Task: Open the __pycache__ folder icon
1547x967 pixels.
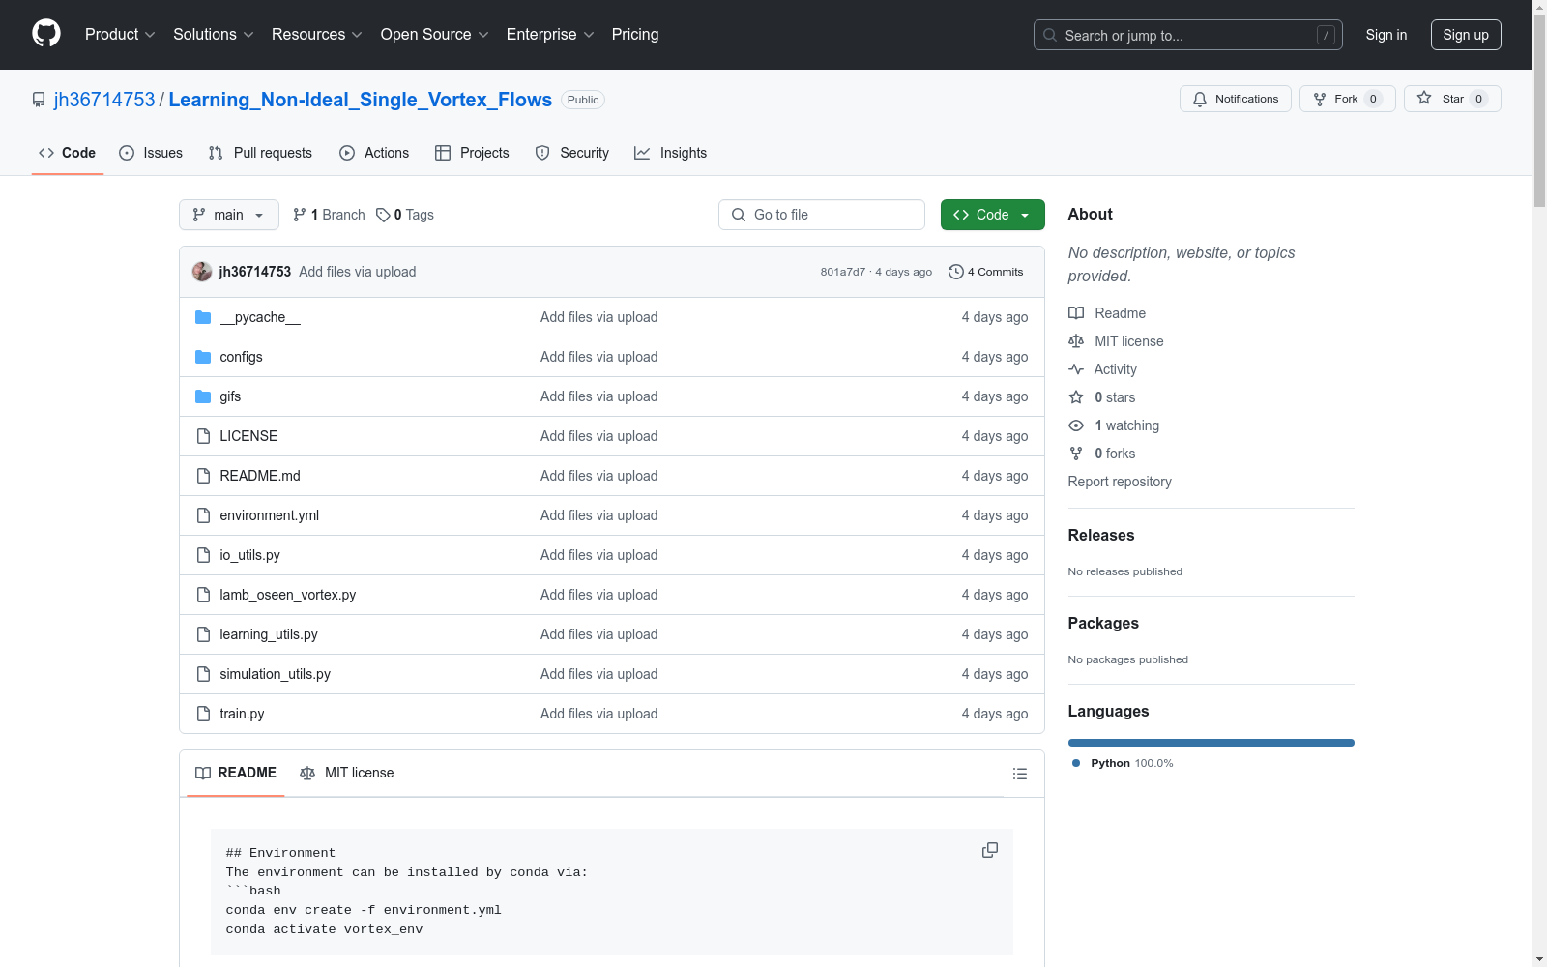Action: (x=203, y=317)
